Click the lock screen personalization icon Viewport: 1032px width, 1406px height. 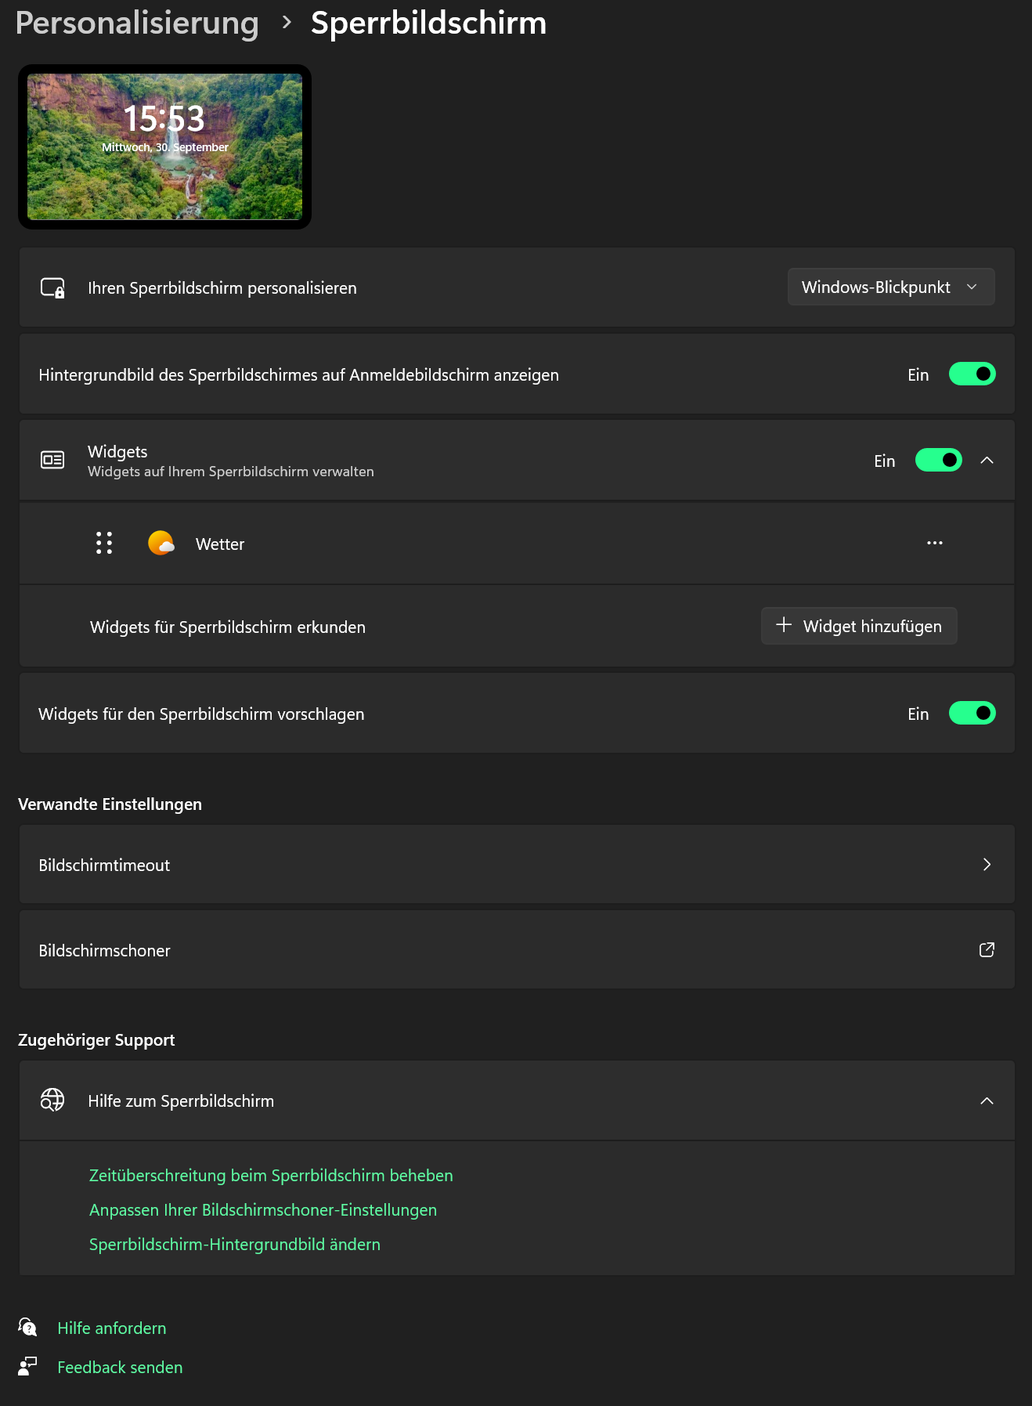[52, 288]
